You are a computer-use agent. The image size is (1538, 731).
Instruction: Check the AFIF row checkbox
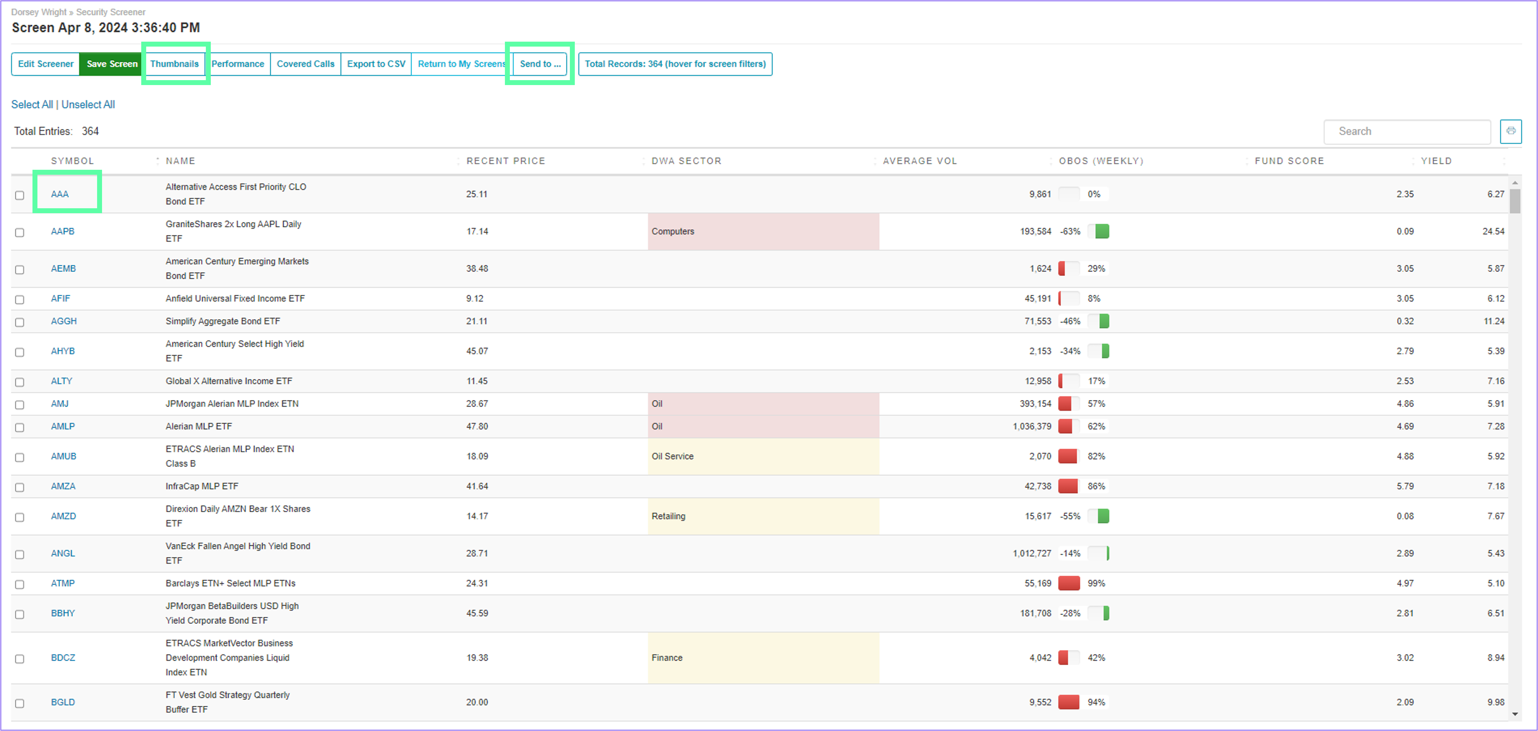(20, 300)
